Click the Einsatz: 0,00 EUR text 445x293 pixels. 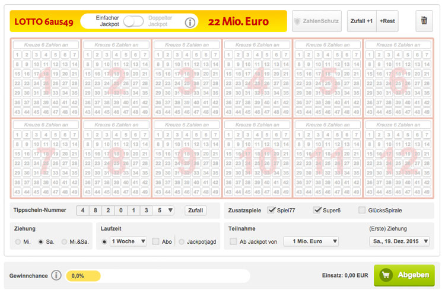tap(345, 275)
